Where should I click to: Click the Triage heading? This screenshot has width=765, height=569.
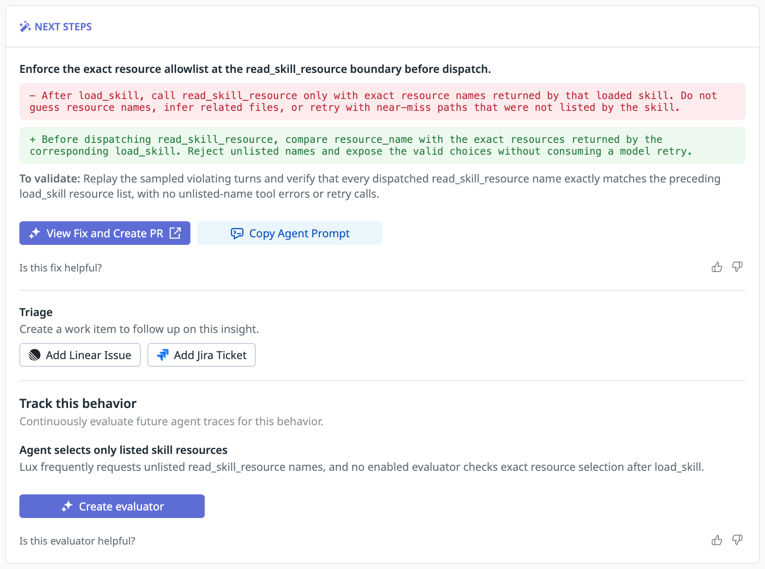36,312
